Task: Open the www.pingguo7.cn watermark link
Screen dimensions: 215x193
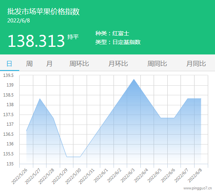Action: [x=198, y=188]
